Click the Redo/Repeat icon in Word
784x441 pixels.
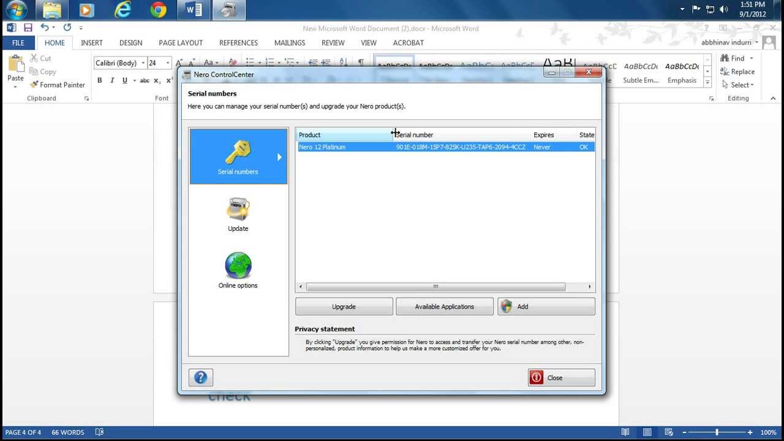(67, 28)
